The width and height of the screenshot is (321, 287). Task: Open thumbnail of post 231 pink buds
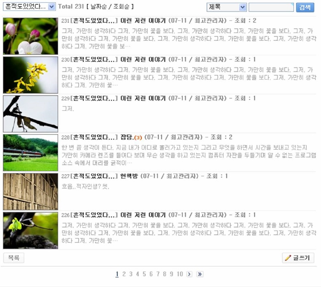click(31, 36)
